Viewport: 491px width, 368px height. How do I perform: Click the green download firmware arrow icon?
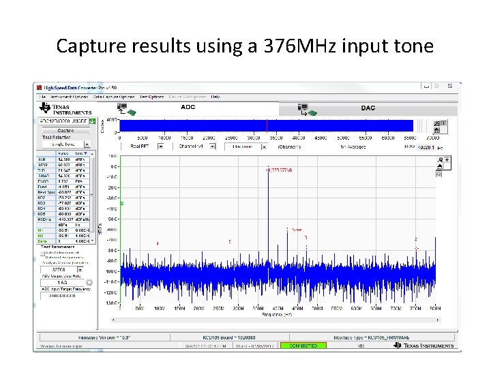tap(92, 121)
